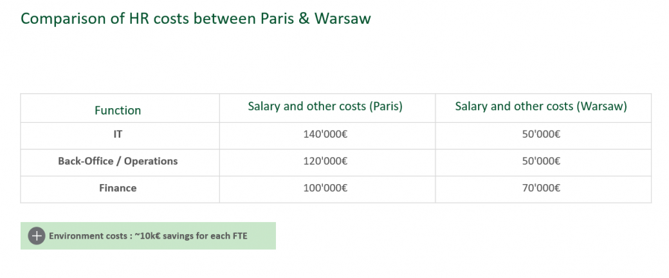Select the 100'000€ Paris Finance cell
Viewport: 669px width, 278px height.
click(325, 188)
